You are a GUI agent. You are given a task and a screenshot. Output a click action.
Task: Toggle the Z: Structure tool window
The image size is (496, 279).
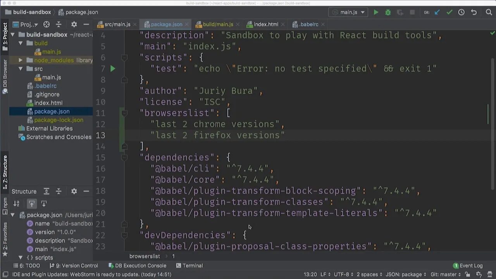[5, 172]
